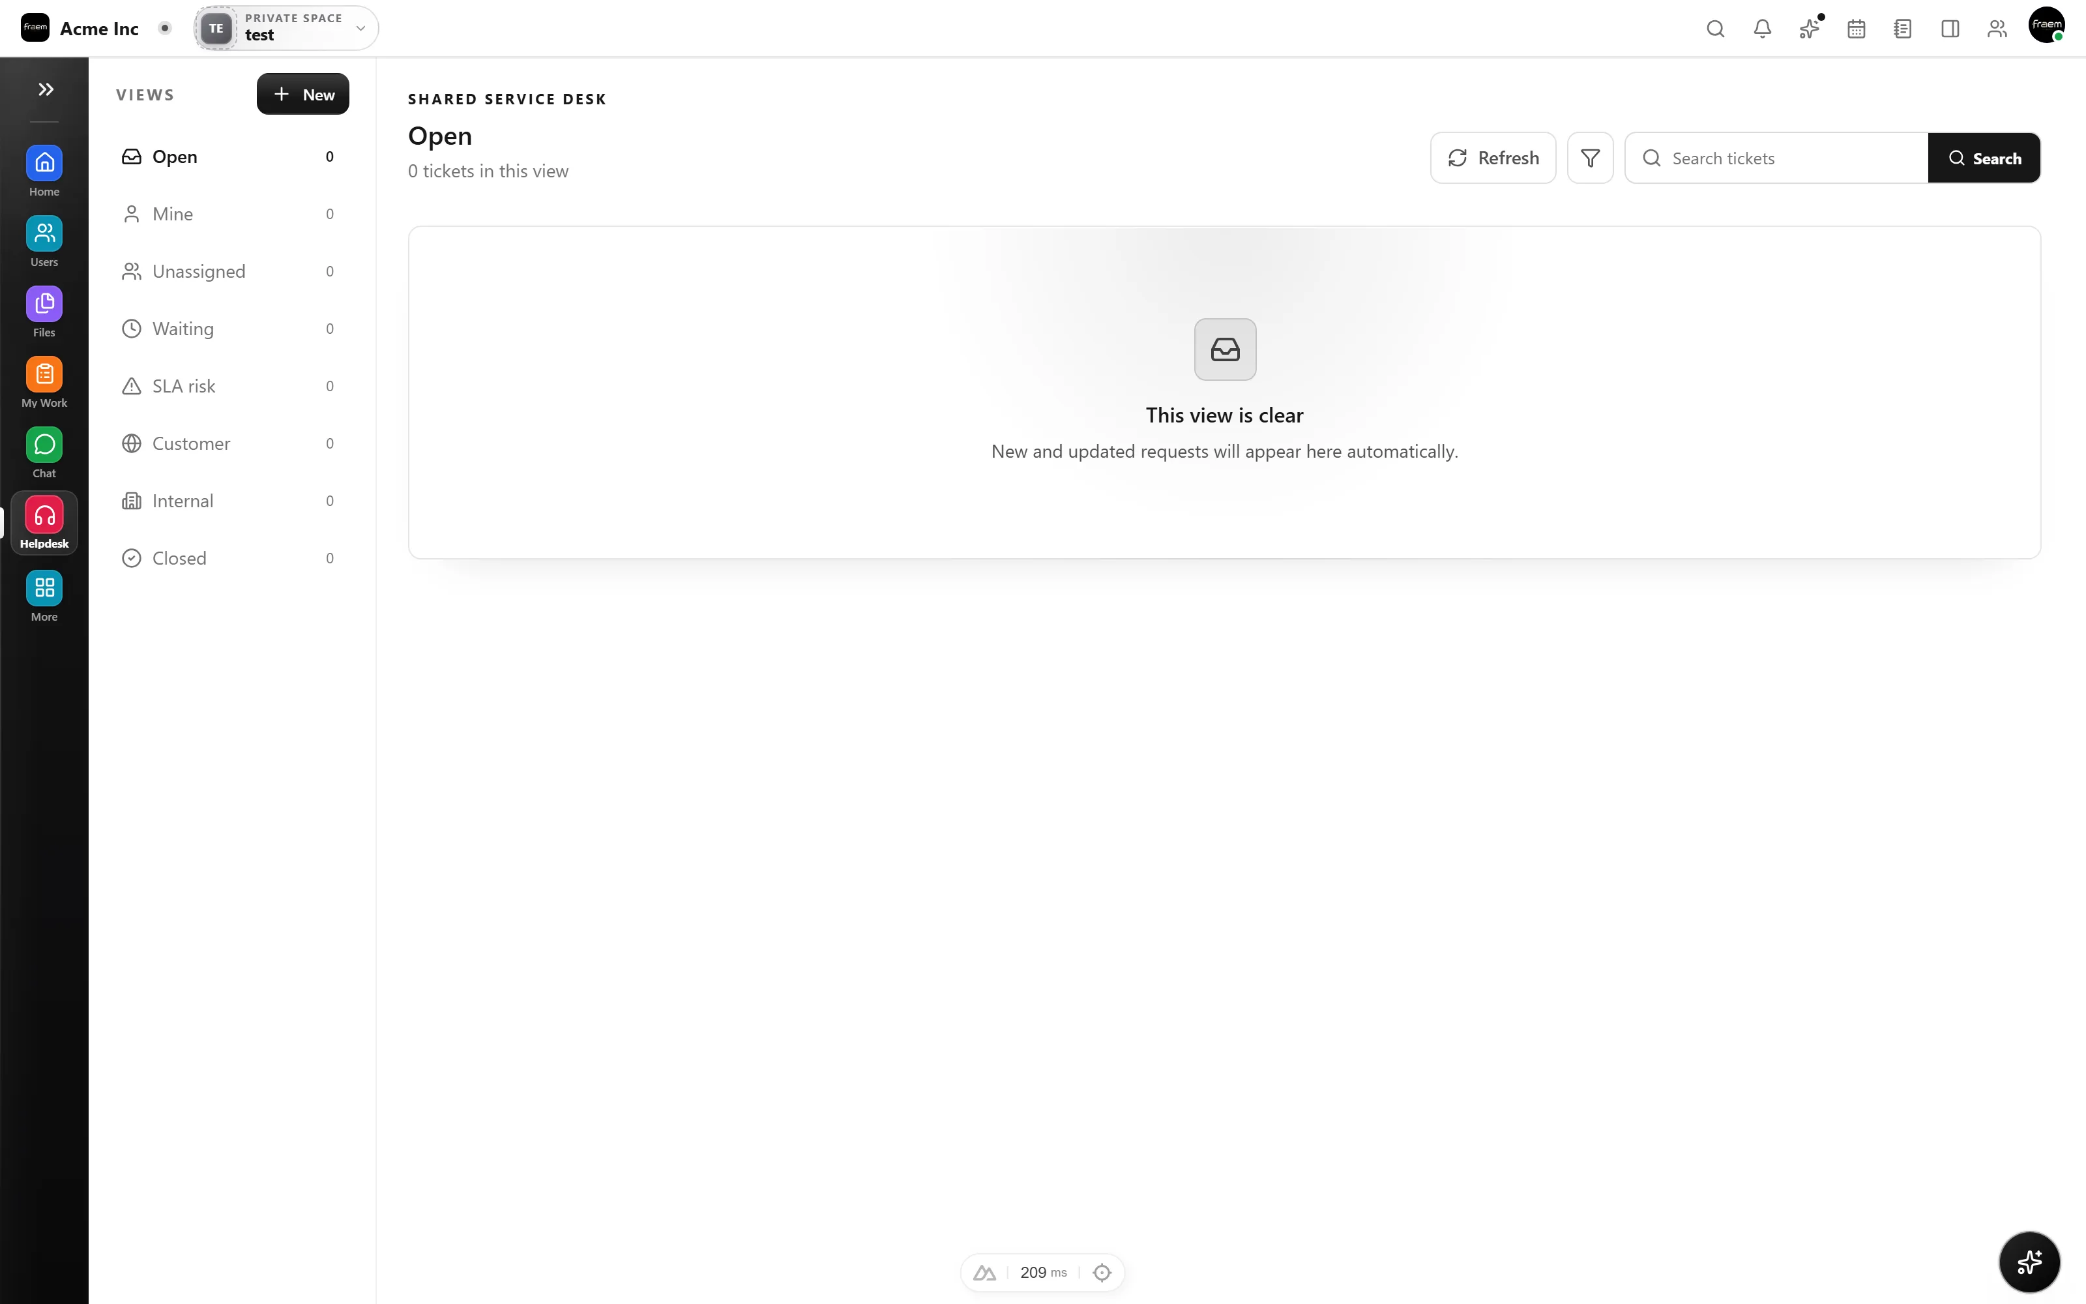The image size is (2086, 1304).
Task: Click the status dot beside Acme Inc
Action: point(165,27)
